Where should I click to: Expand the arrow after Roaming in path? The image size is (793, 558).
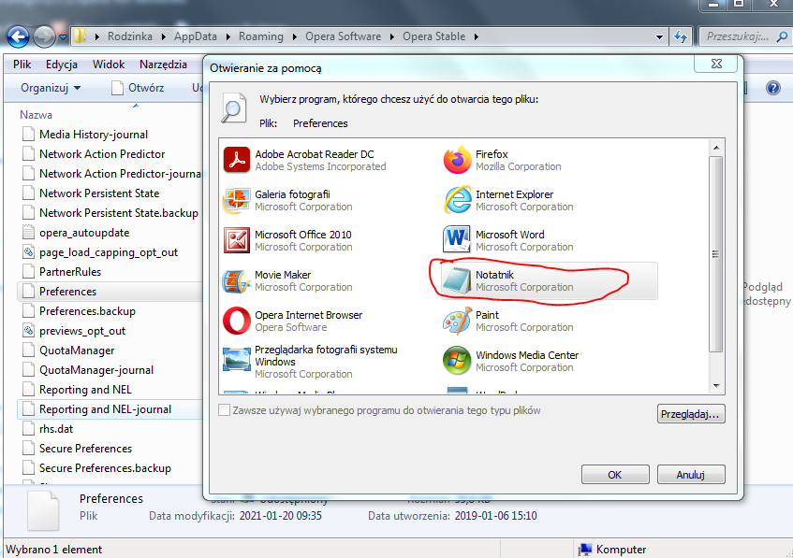click(x=294, y=36)
